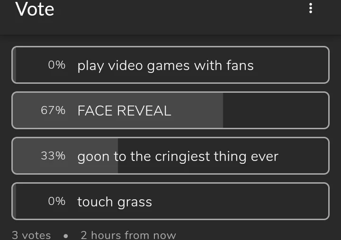341x240 pixels.
Task: Click the empty right end of touch grass option
Action: coord(284,201)
